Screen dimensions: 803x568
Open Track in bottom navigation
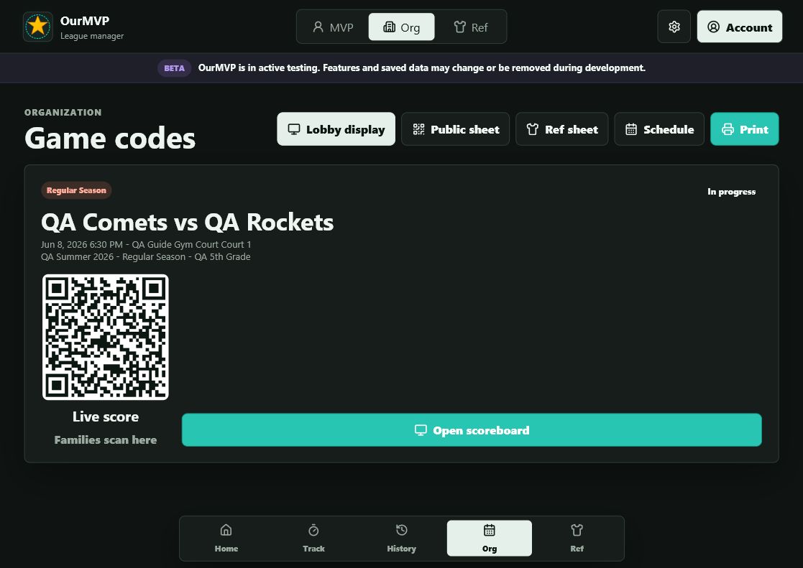point(313,539)
